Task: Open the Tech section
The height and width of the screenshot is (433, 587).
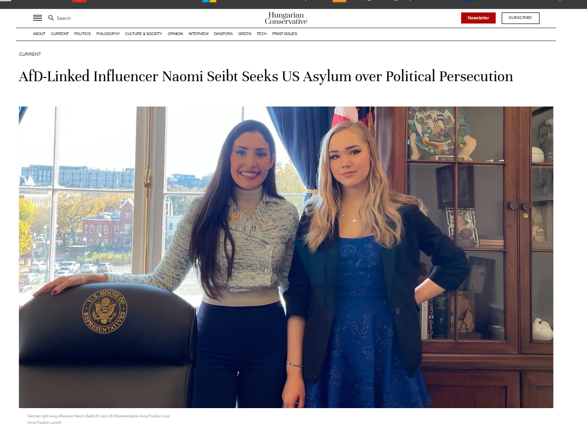Action: click(x=261, y=34)
